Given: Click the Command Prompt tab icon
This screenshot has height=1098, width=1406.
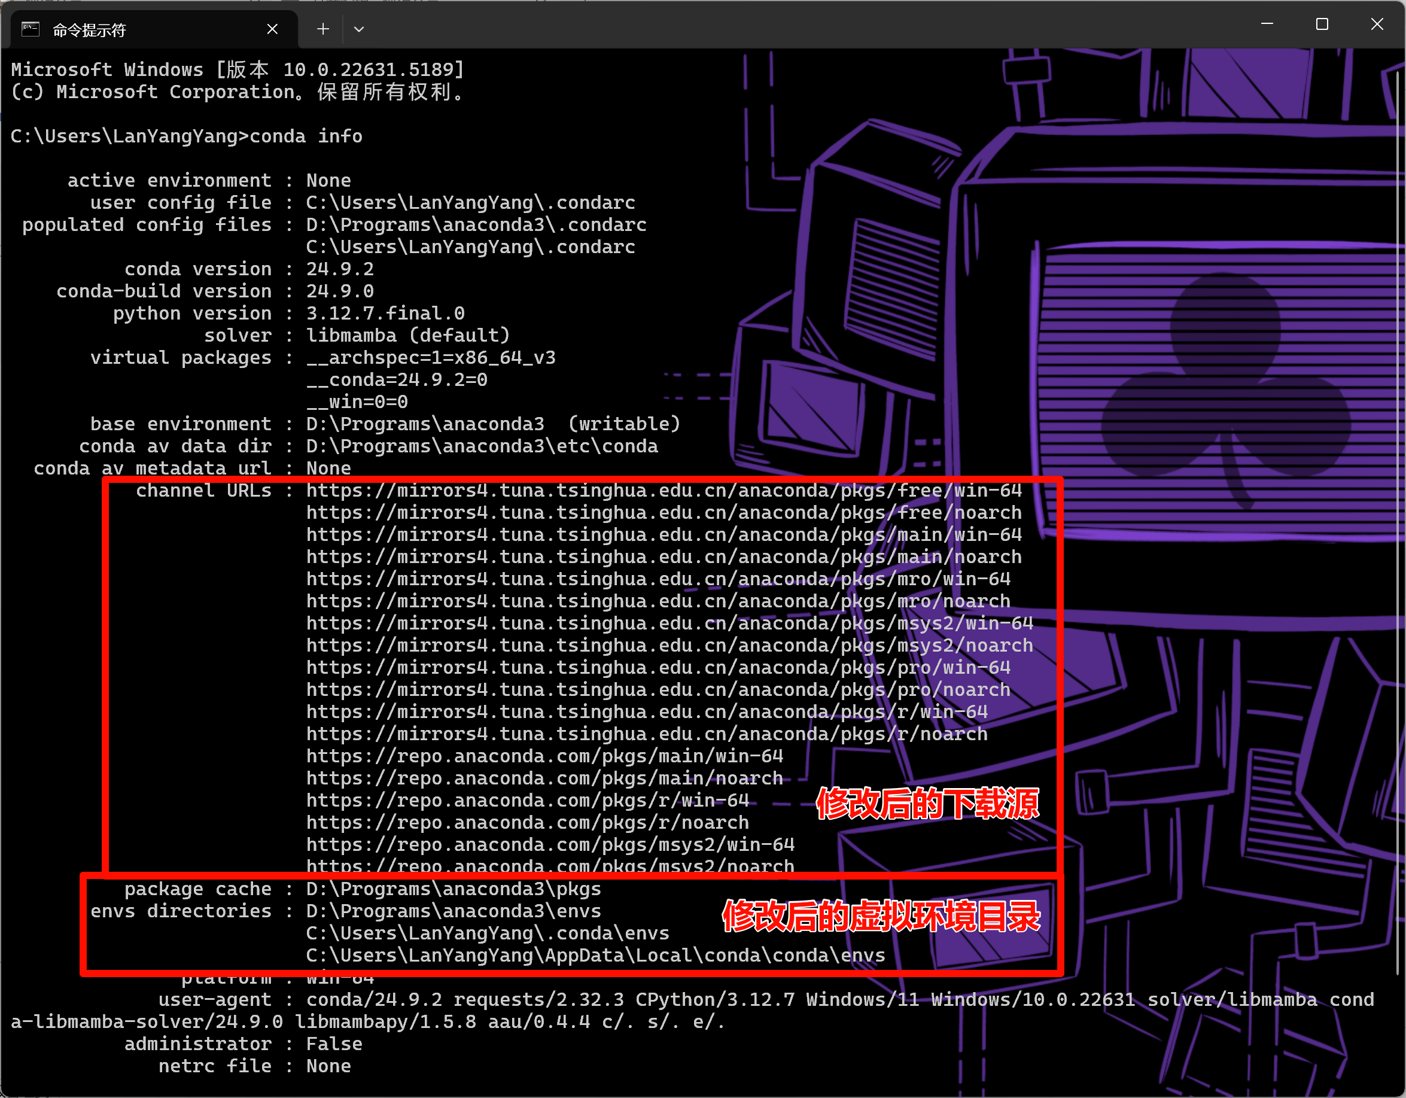Looking at the screenshot, I should click(31, 30).
